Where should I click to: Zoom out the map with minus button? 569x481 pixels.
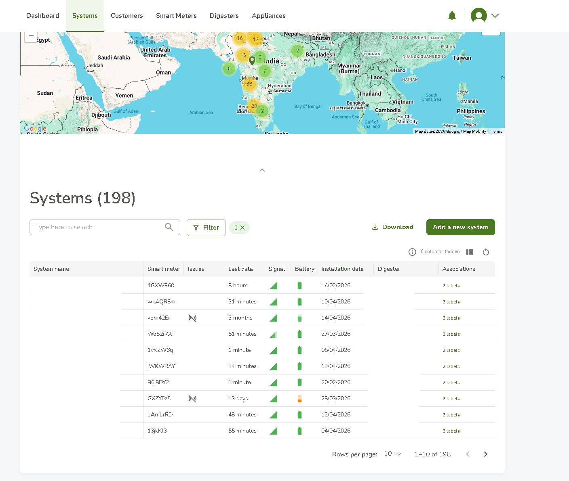click(x=31, y=36)
